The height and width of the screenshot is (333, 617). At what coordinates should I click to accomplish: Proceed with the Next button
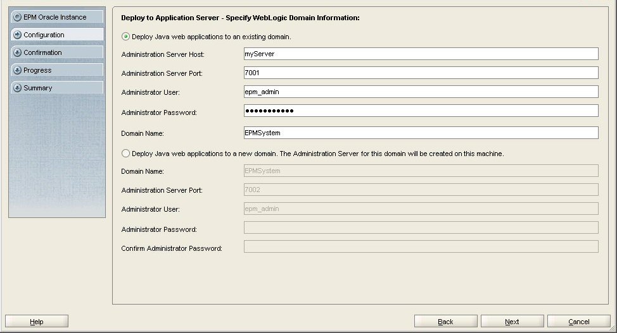click(512, 321)
